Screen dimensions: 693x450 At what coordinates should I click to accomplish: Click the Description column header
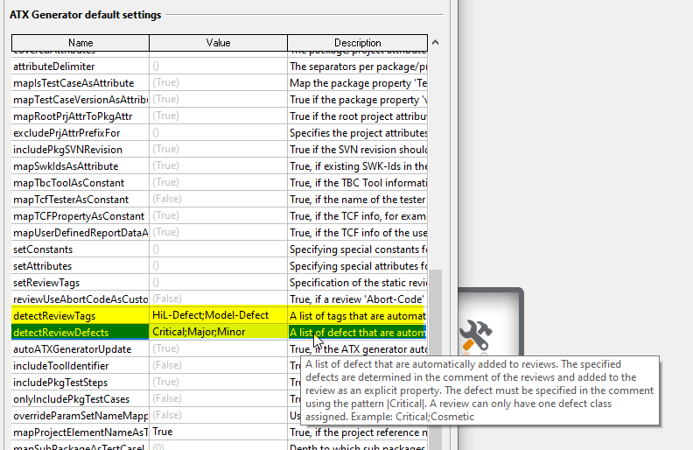(x=357, y=43)
